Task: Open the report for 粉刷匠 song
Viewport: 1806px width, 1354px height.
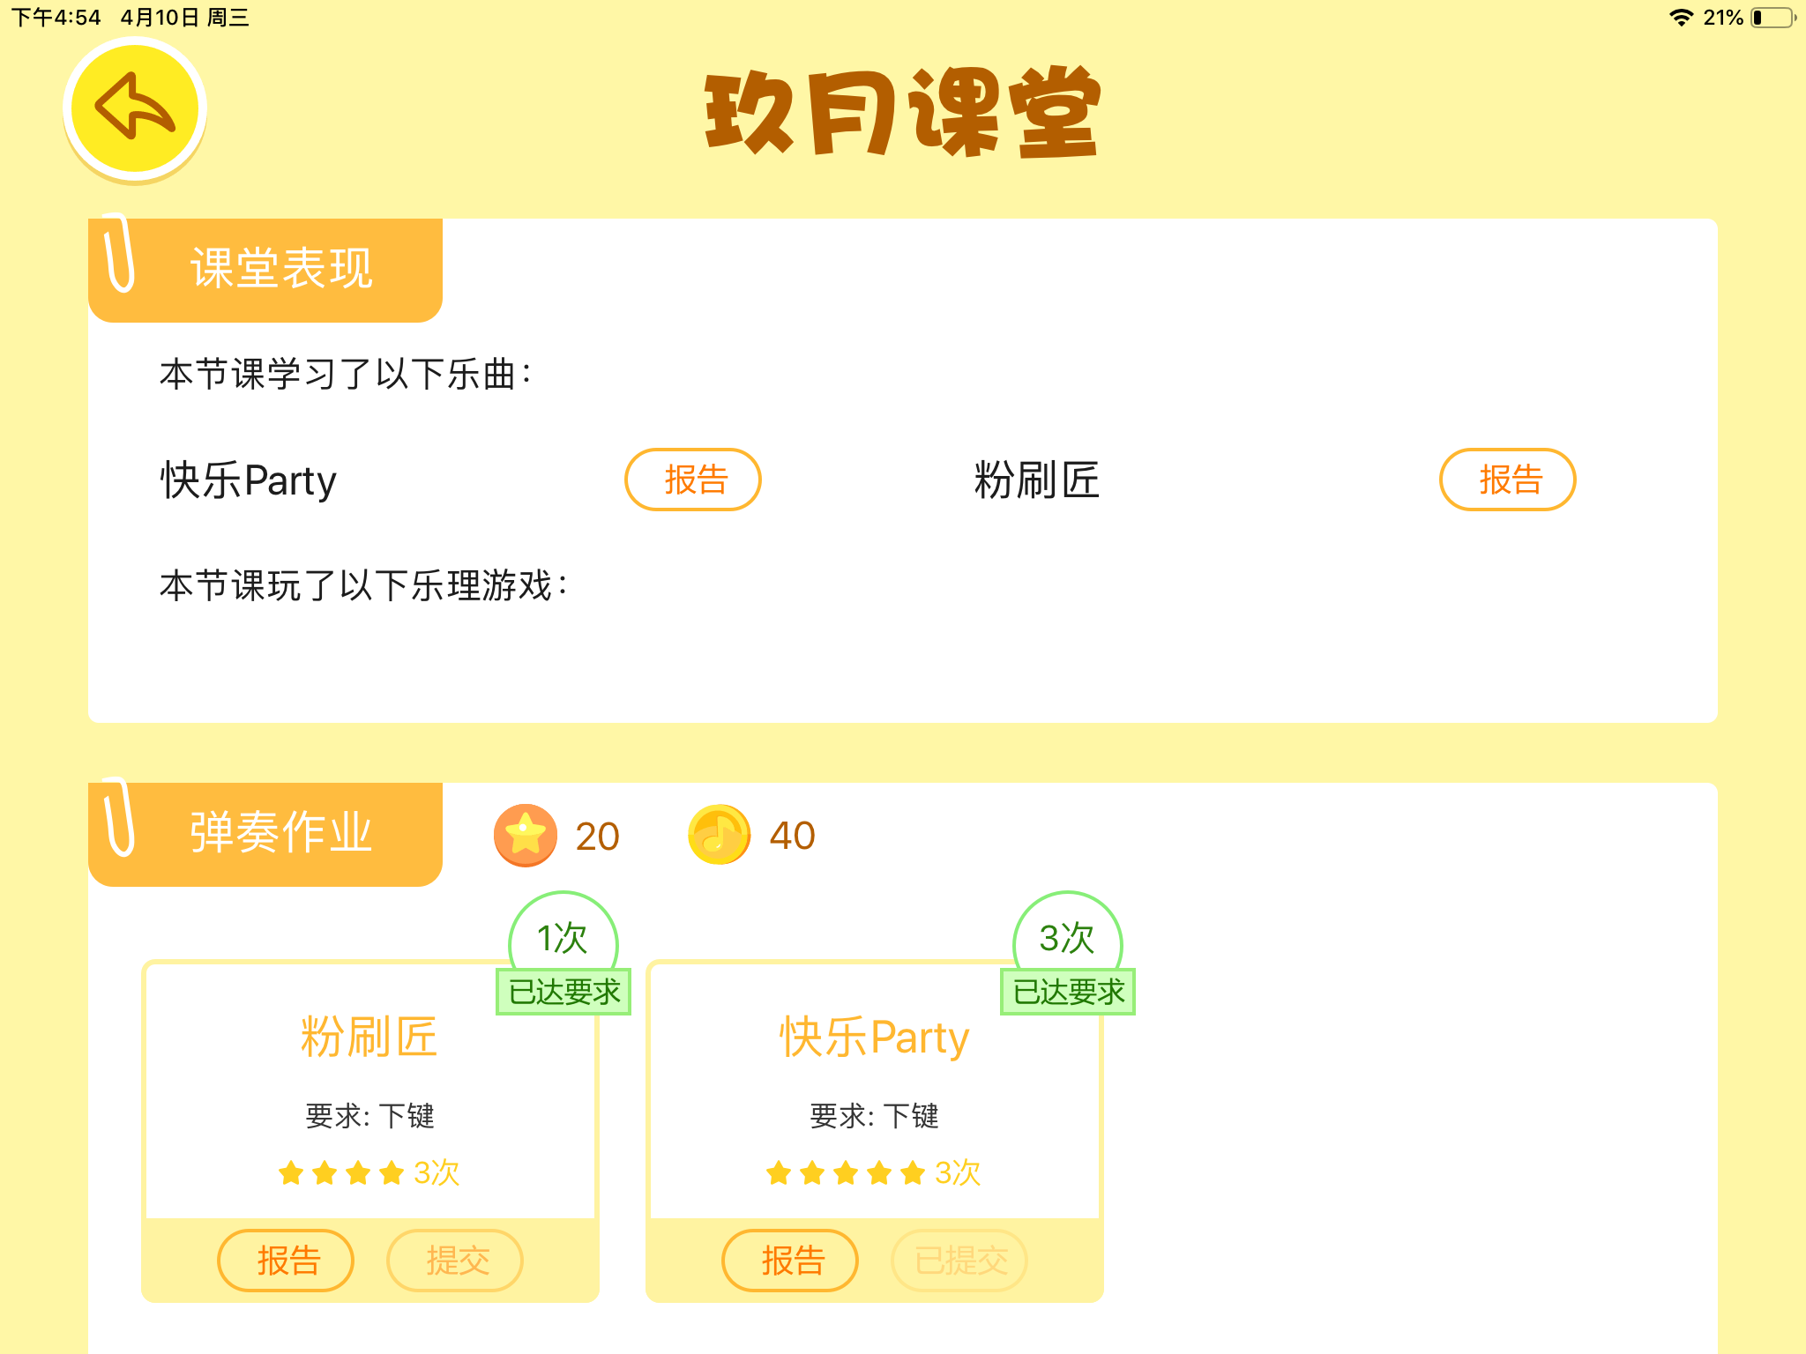Action: 1508,480
